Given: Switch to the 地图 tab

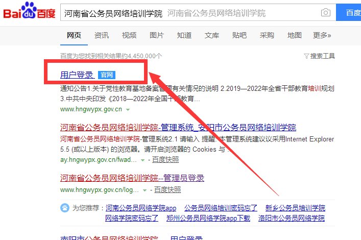Looking at the screenshot, I should (x=295, y=35).
